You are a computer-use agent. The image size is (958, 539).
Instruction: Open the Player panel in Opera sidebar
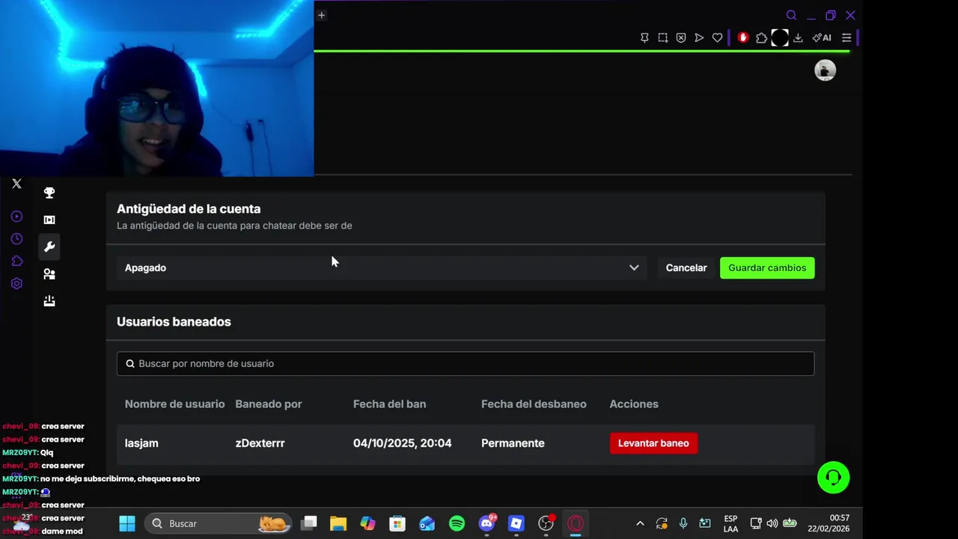point(16,216)
